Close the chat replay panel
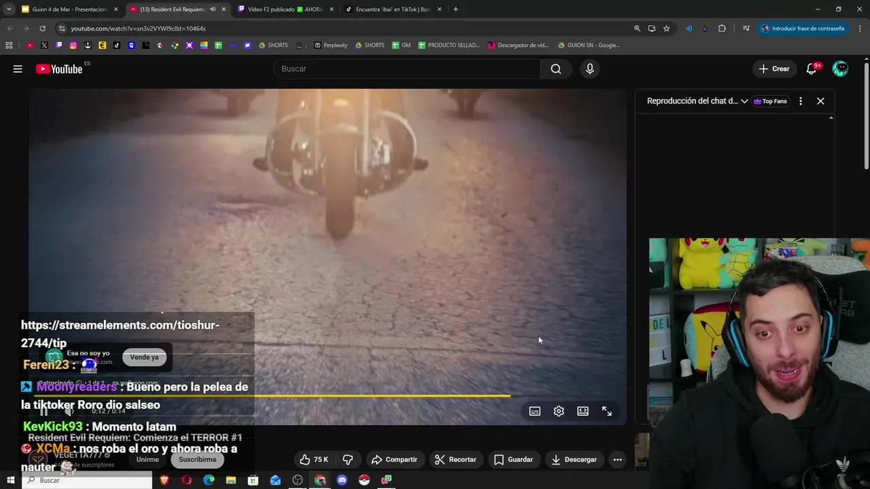Screen dimensions: 870x489 tap(821, 101)
